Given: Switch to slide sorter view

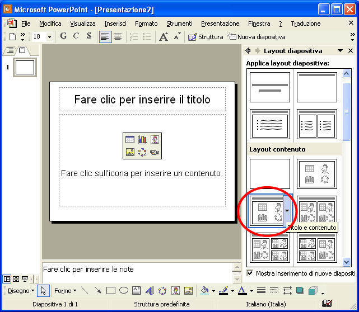Looking at the screenshot, I should pyautogui.click(x=16, y=279).
